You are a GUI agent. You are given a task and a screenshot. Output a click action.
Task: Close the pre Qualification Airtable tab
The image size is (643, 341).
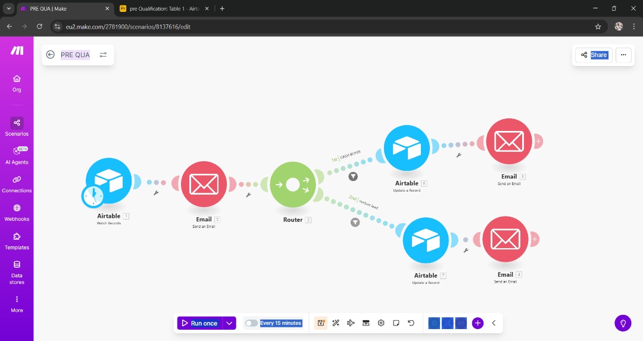click(207, 8)
